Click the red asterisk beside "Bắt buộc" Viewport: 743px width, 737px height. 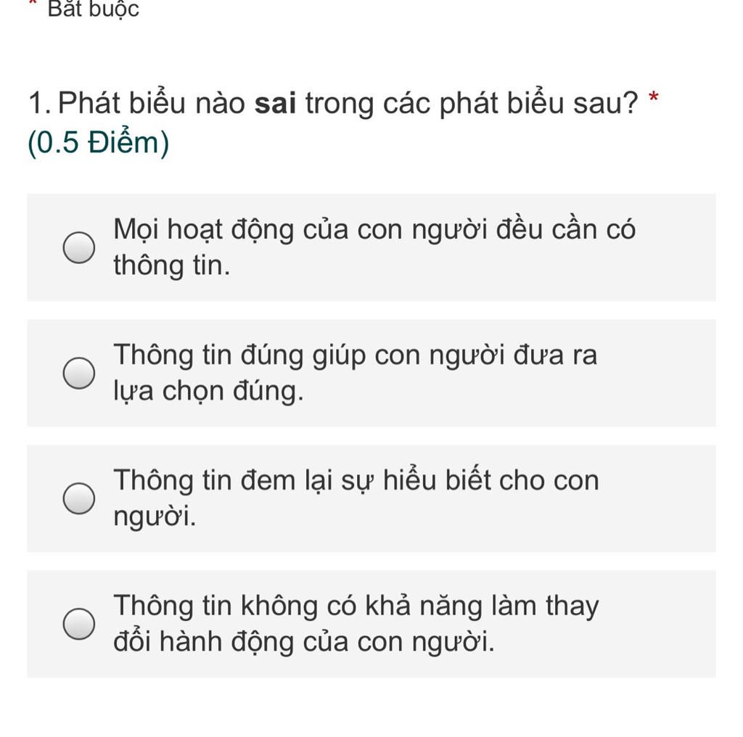33,3
